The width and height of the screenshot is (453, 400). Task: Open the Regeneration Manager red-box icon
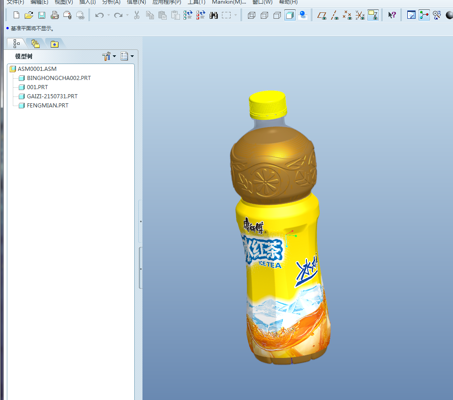pyautogui.click(x=201, y=15)
